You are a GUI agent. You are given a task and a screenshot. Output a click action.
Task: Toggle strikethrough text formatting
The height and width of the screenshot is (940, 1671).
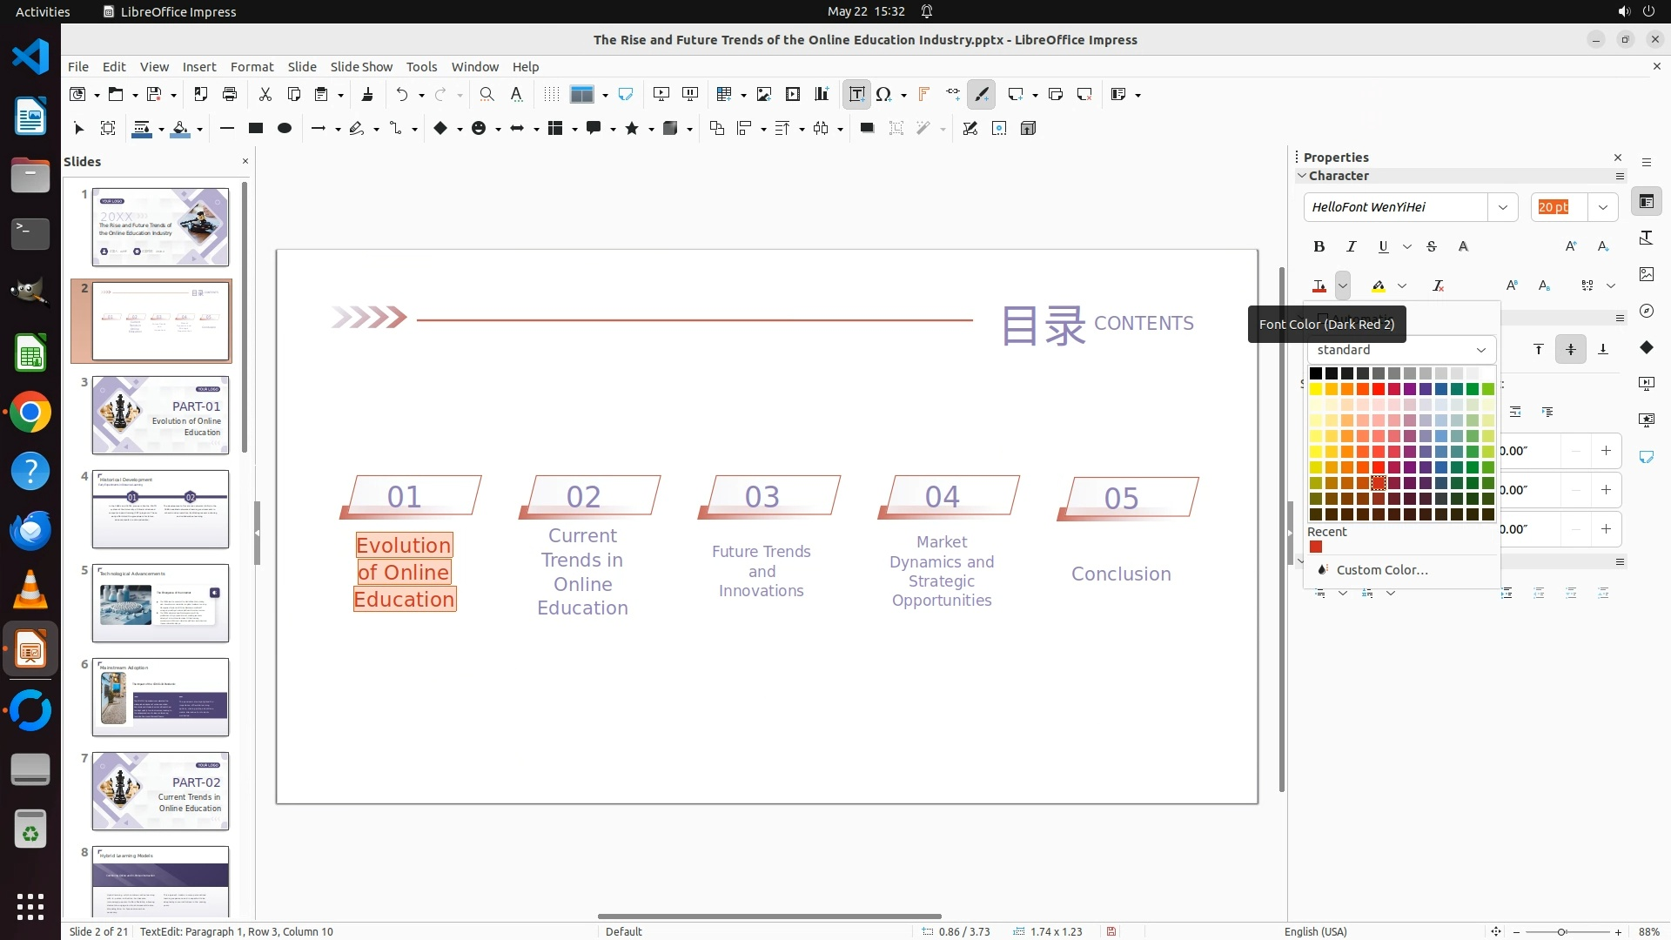point(1432,247)
